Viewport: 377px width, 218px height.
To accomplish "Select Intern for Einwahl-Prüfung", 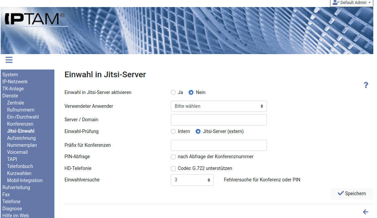I will pos(173,132).
